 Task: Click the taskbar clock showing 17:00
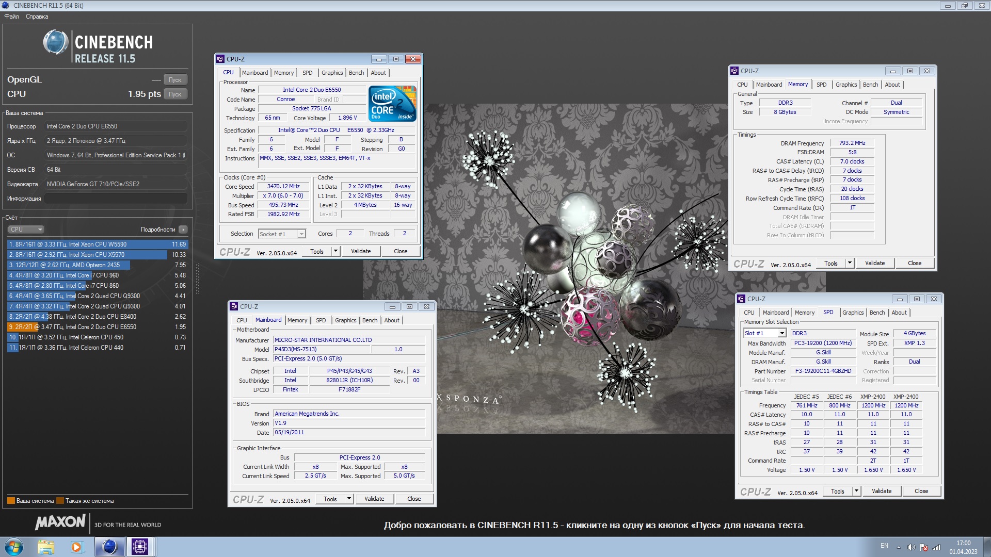point(963,547)
